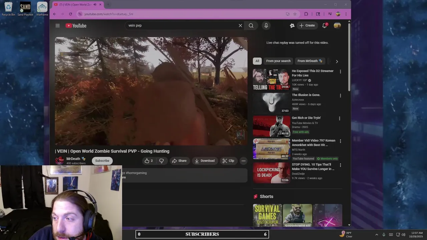Download the video

(205, 161)
